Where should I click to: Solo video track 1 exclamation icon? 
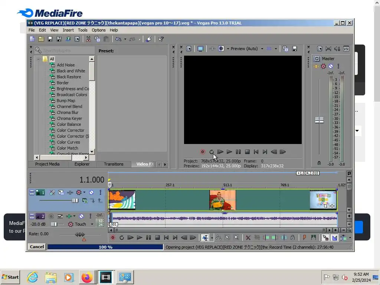(x=100, y=193)
